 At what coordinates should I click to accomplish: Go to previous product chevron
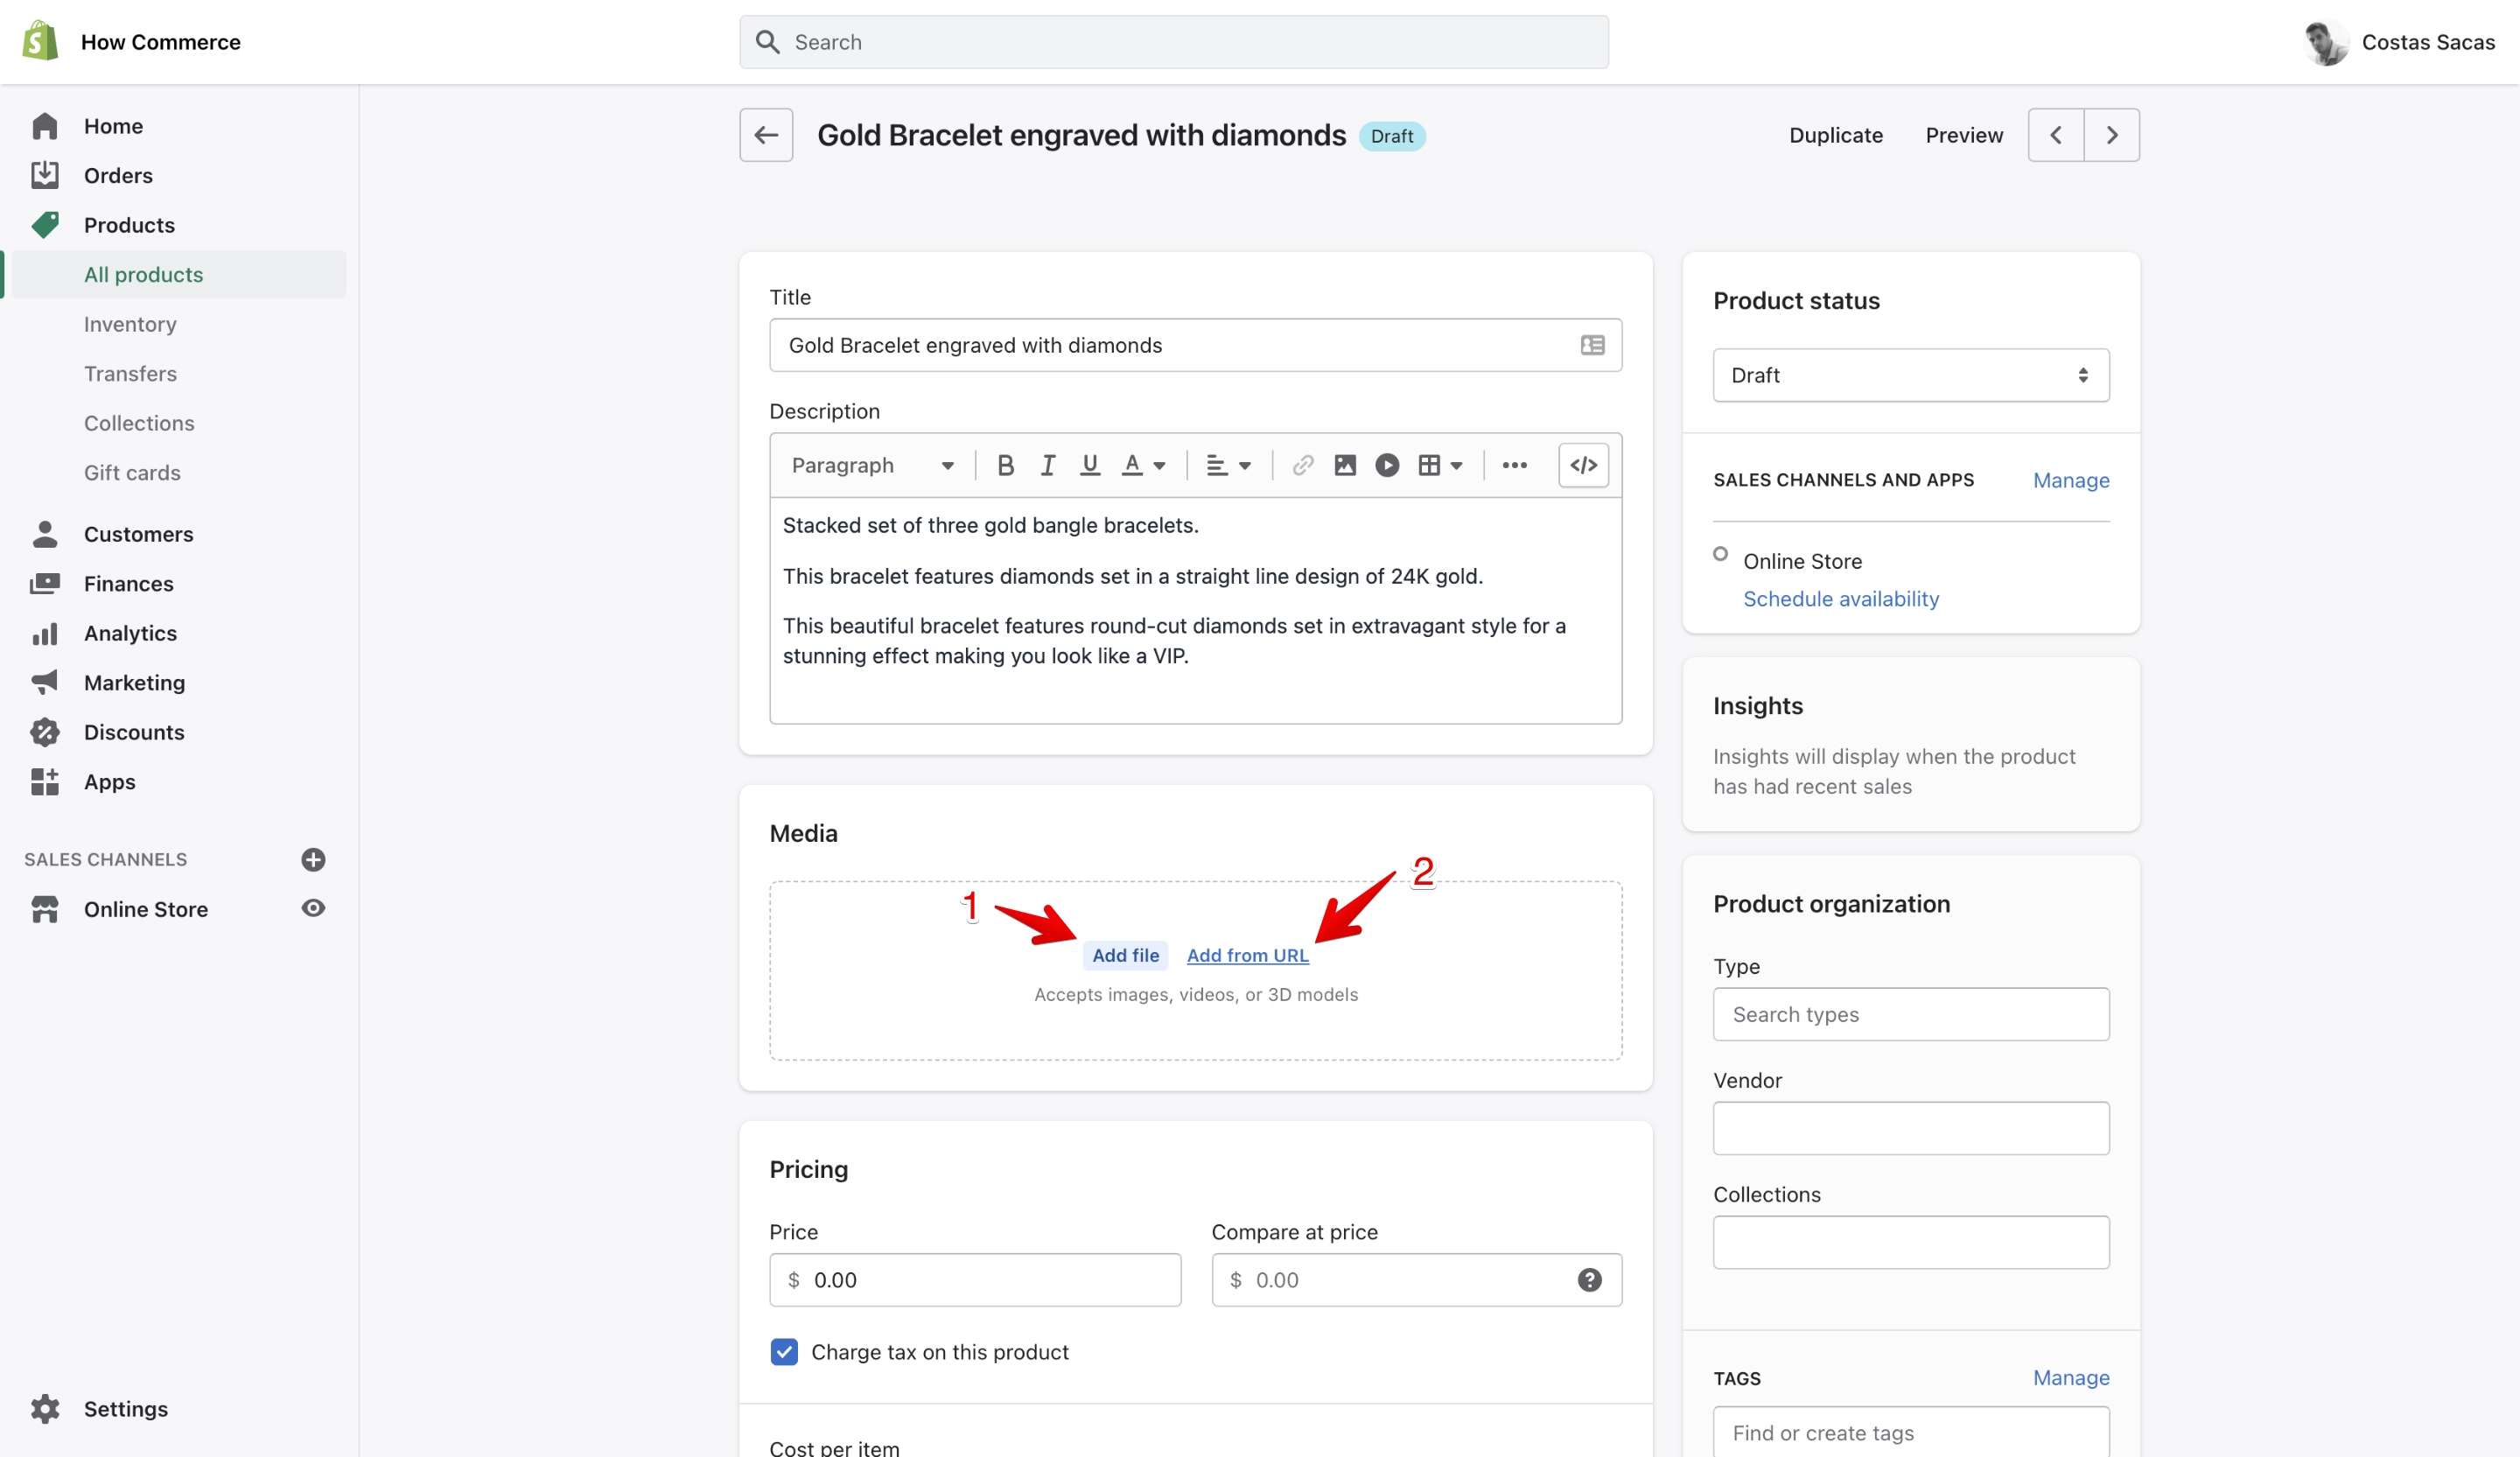2055,135
